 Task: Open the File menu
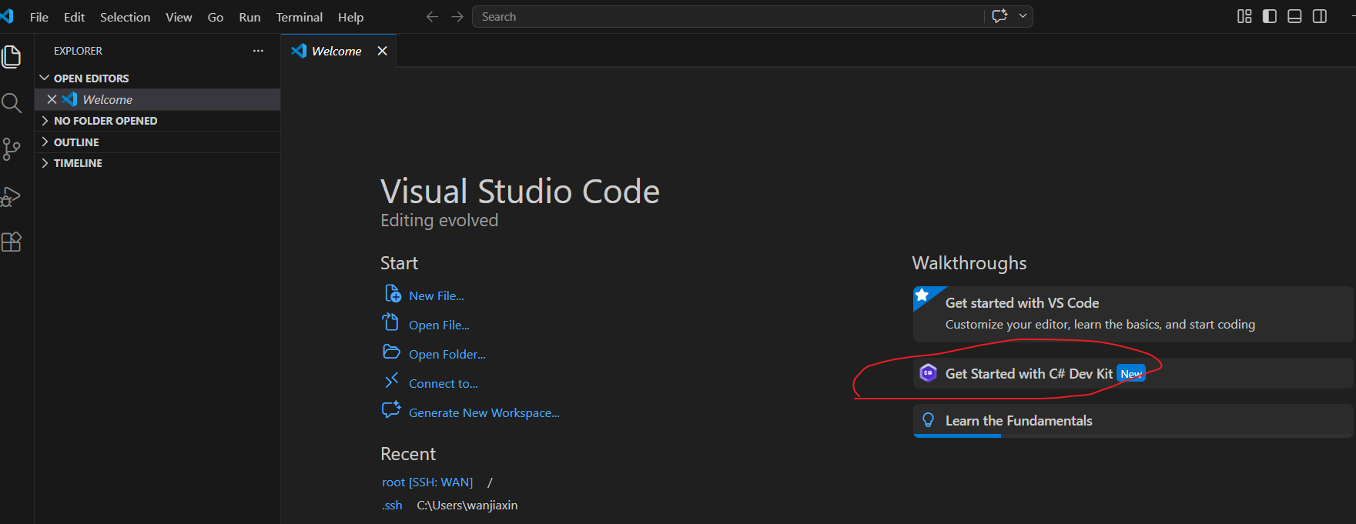click(39, 17)
